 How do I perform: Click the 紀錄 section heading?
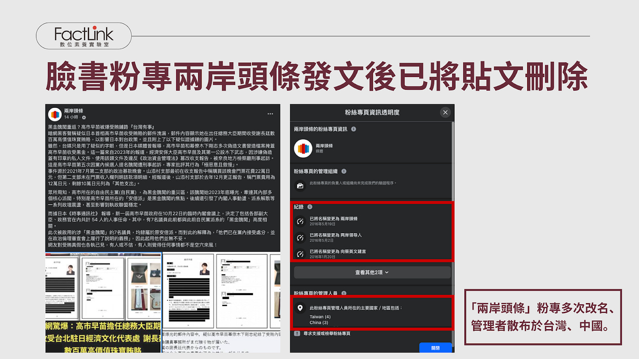[x=299, y=206]
